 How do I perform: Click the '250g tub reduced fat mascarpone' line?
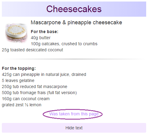click(x=34, y=87)
